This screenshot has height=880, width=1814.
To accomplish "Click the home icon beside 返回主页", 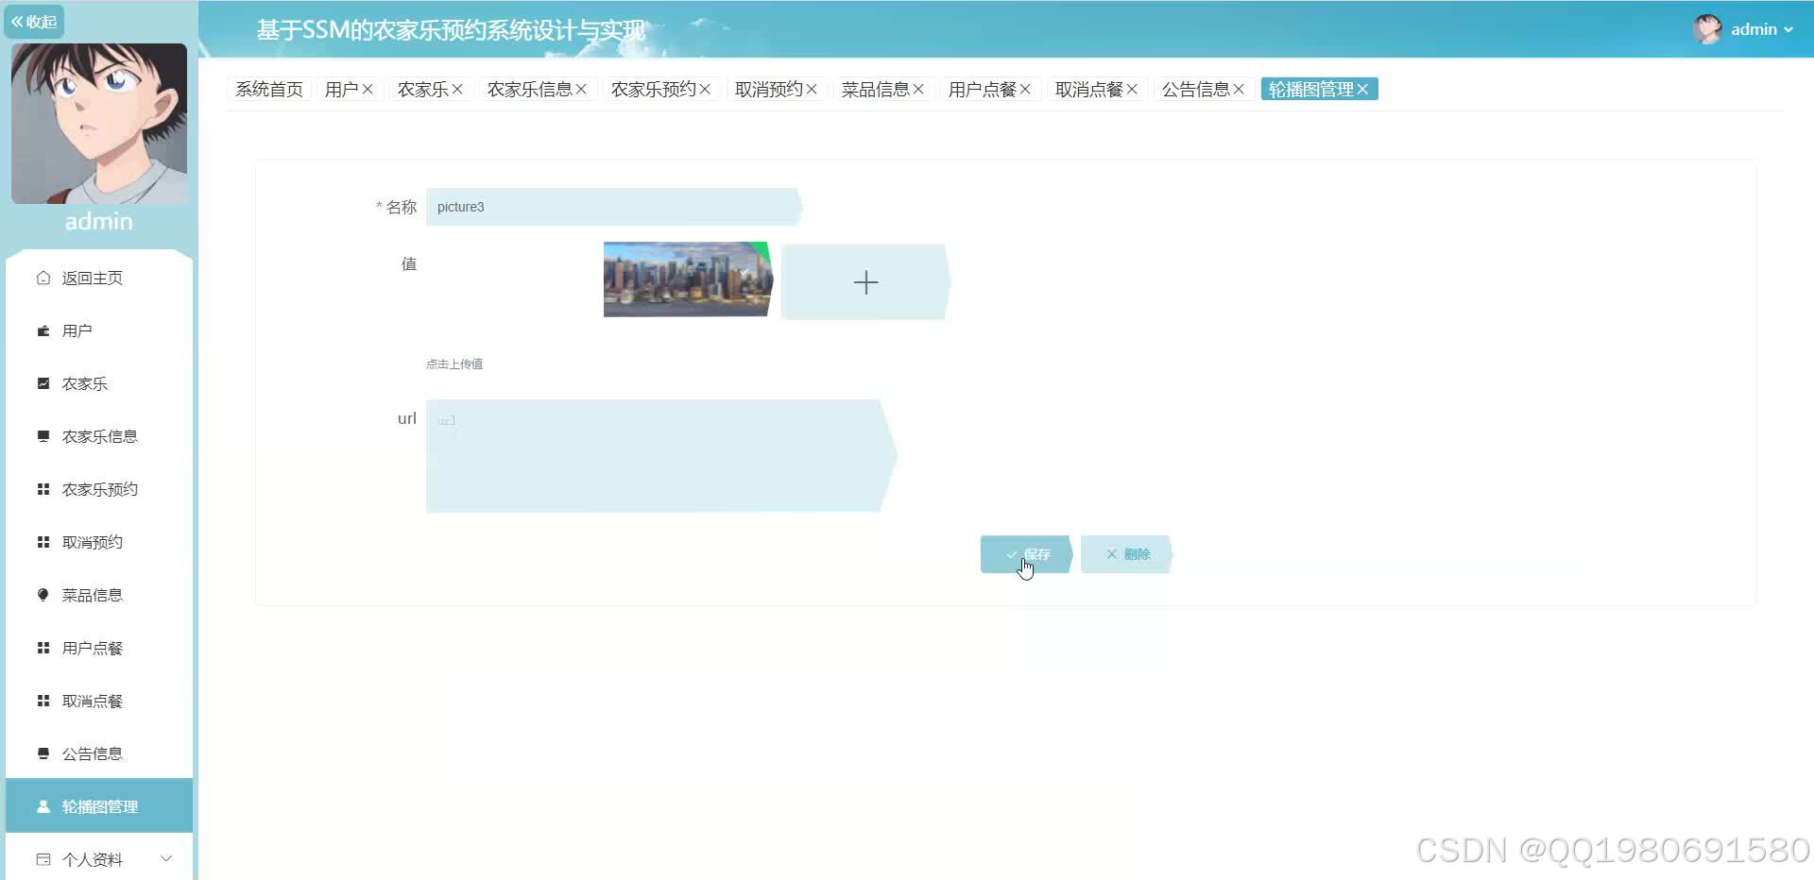I will [43, 278].
